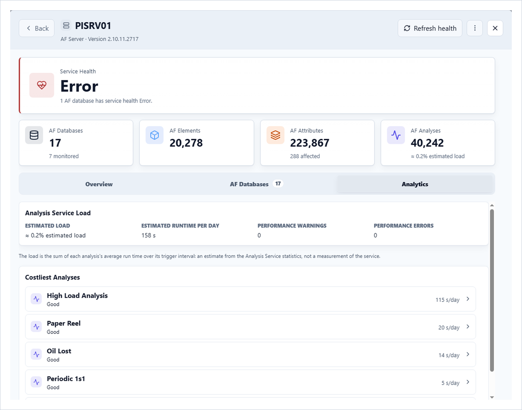522x410 pixels.
Task: Click the 'Error' service health heading
Action: point(79,86)
